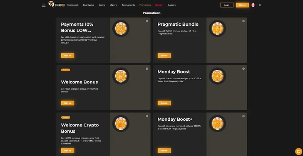The image size is (303, 156).
Task: Click info icon on Pragmatic Bundle card
Action: click(x=243, y=21)
